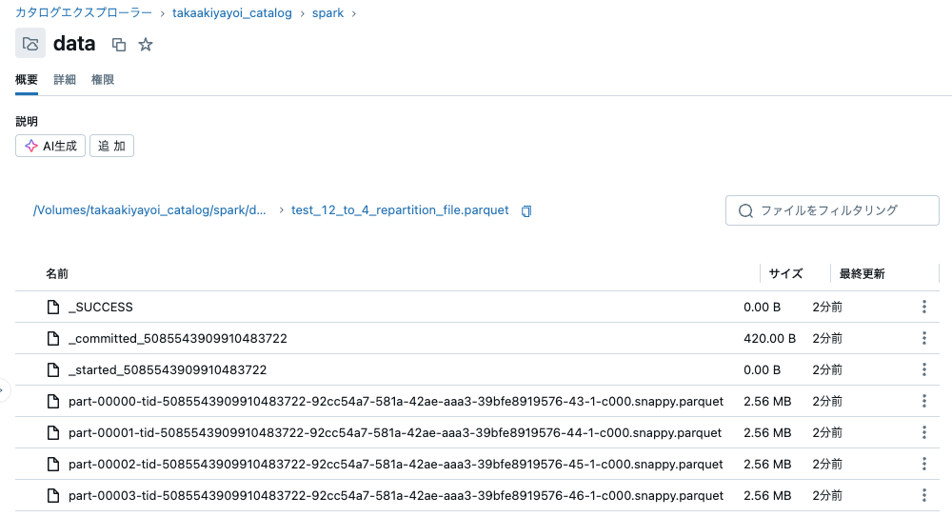Focus the ファイルをフィルタリング input field

point(832,210)
